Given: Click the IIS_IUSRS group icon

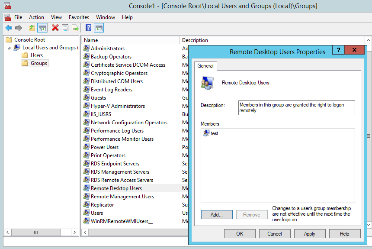Looking at the screenshot, I should 87,114.
